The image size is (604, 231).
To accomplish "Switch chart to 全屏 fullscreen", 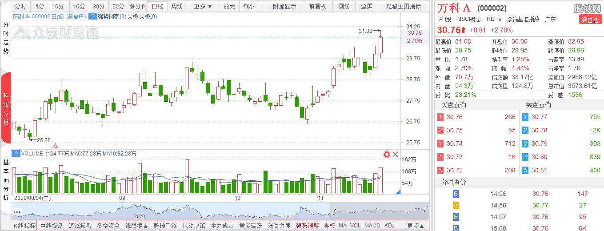I will [367, 6].
